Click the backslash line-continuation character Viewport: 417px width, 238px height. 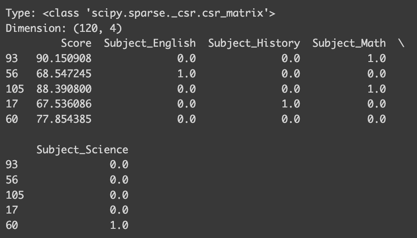[401, 43]
